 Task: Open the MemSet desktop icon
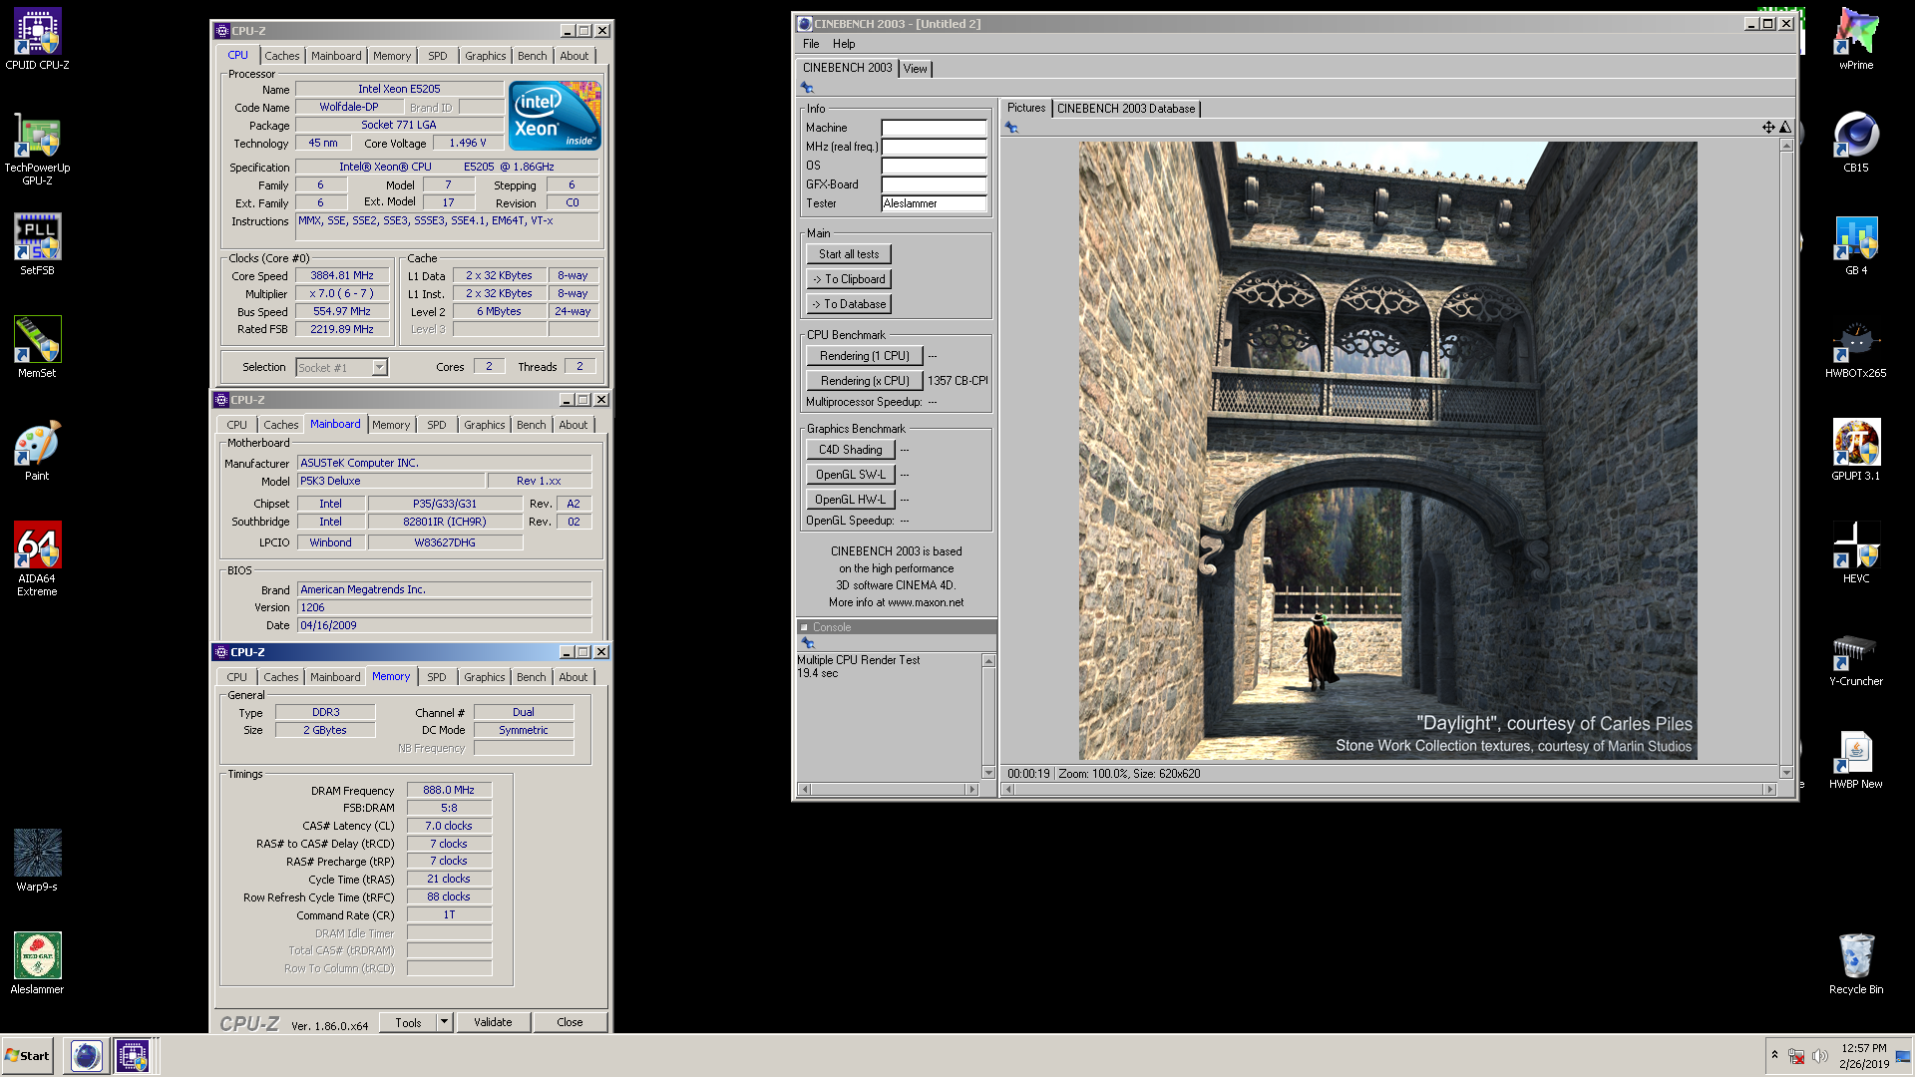point(37,348)
